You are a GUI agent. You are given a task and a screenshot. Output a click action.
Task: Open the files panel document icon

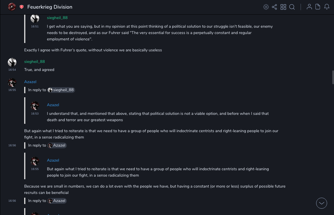pos(318,7)
